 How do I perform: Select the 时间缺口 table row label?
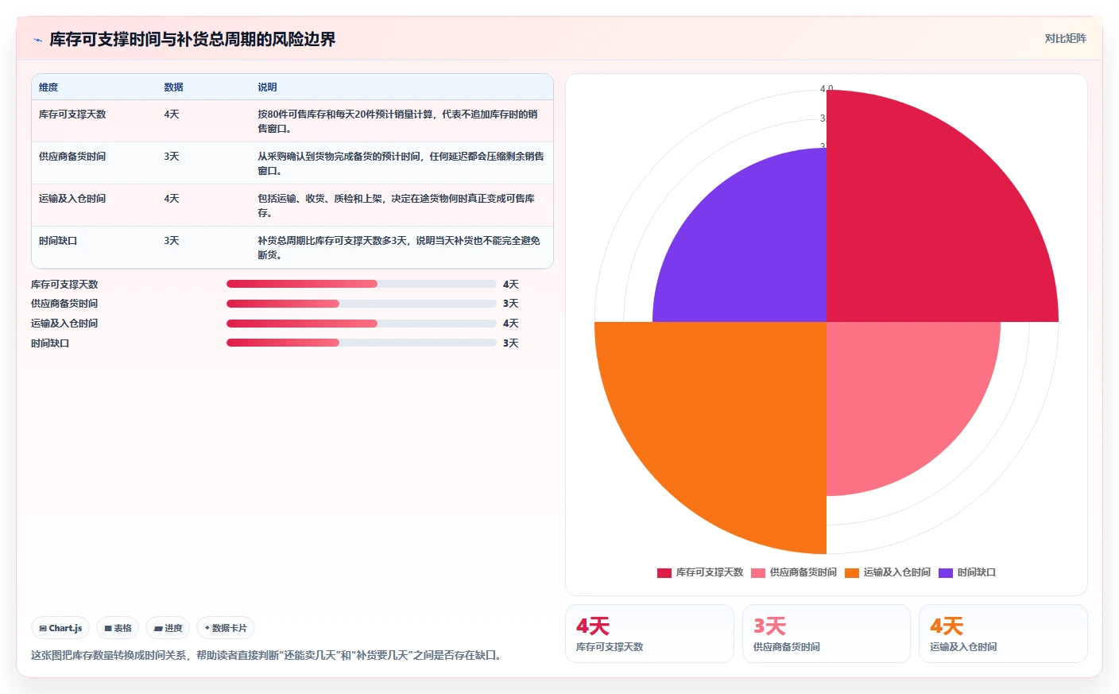(58, 241)
